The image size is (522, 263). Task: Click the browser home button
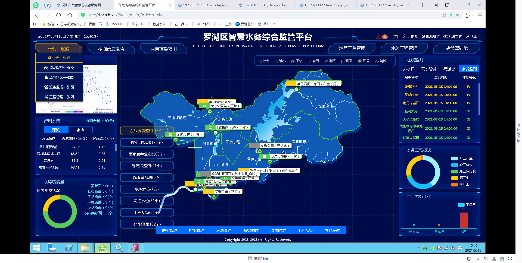[70, 15]
